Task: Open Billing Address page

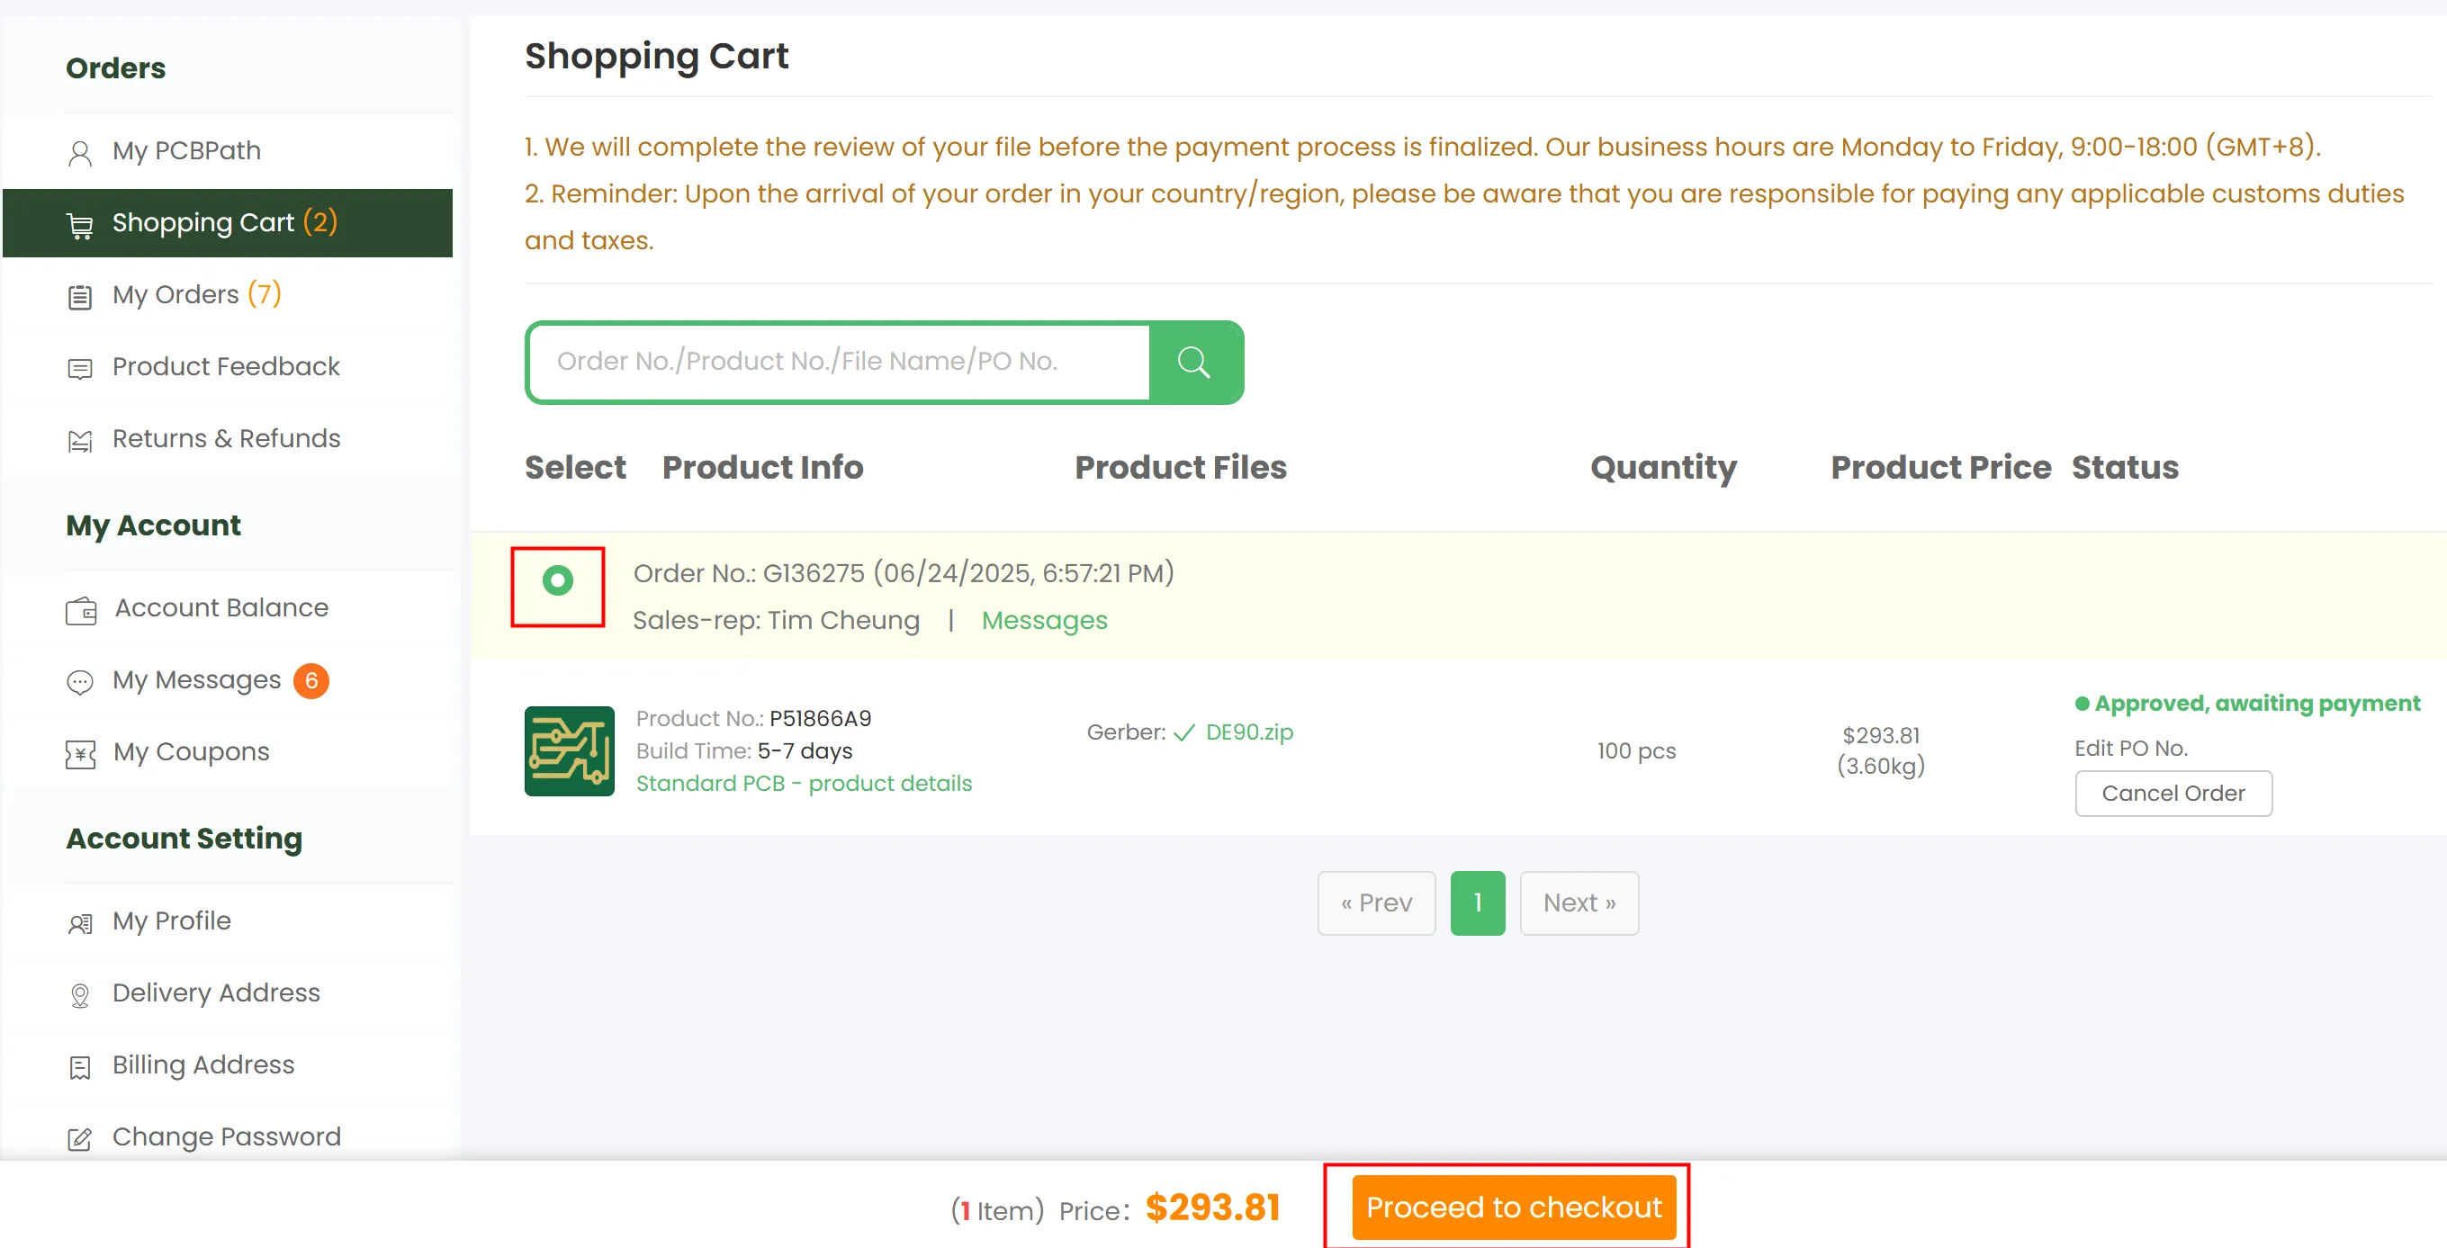Action: coord(202,1064)
